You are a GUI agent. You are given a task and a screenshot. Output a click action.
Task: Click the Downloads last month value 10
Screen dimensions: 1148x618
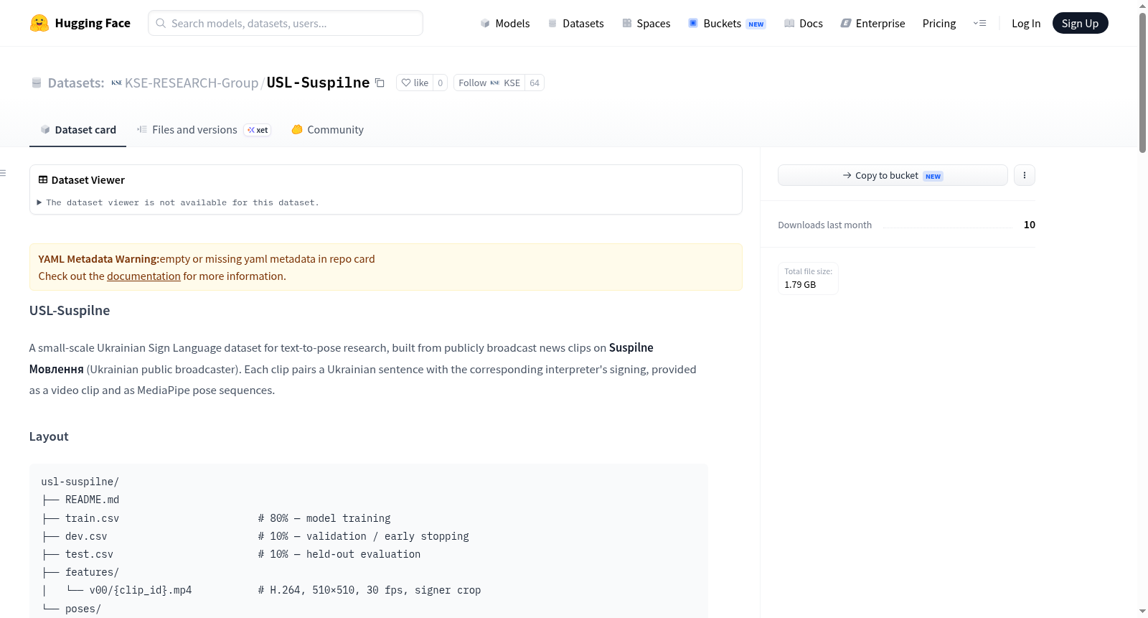(1030, 225)
